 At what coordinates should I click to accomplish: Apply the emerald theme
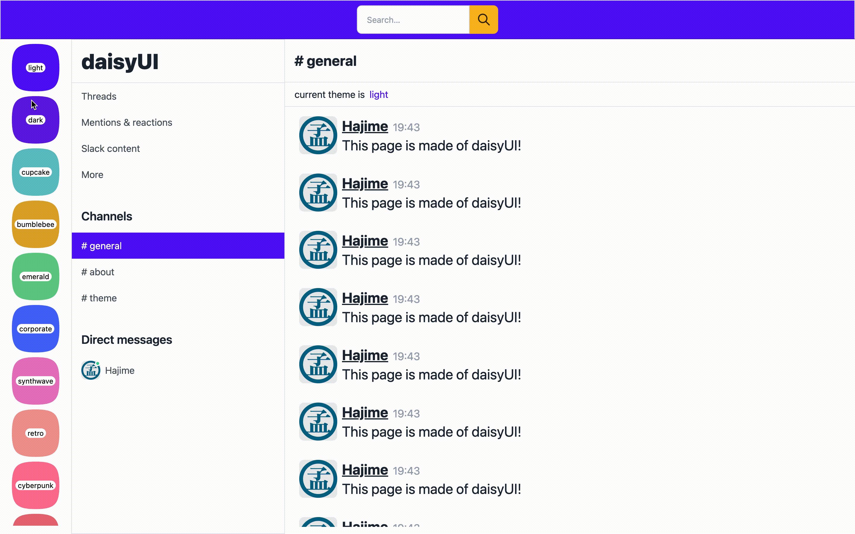pos(36,276)
